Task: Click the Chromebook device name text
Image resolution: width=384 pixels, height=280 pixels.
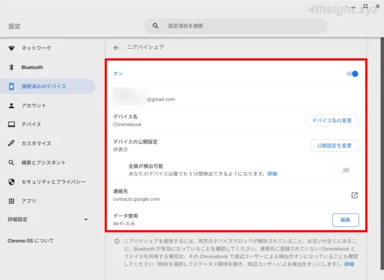Action: pos(127,125)
